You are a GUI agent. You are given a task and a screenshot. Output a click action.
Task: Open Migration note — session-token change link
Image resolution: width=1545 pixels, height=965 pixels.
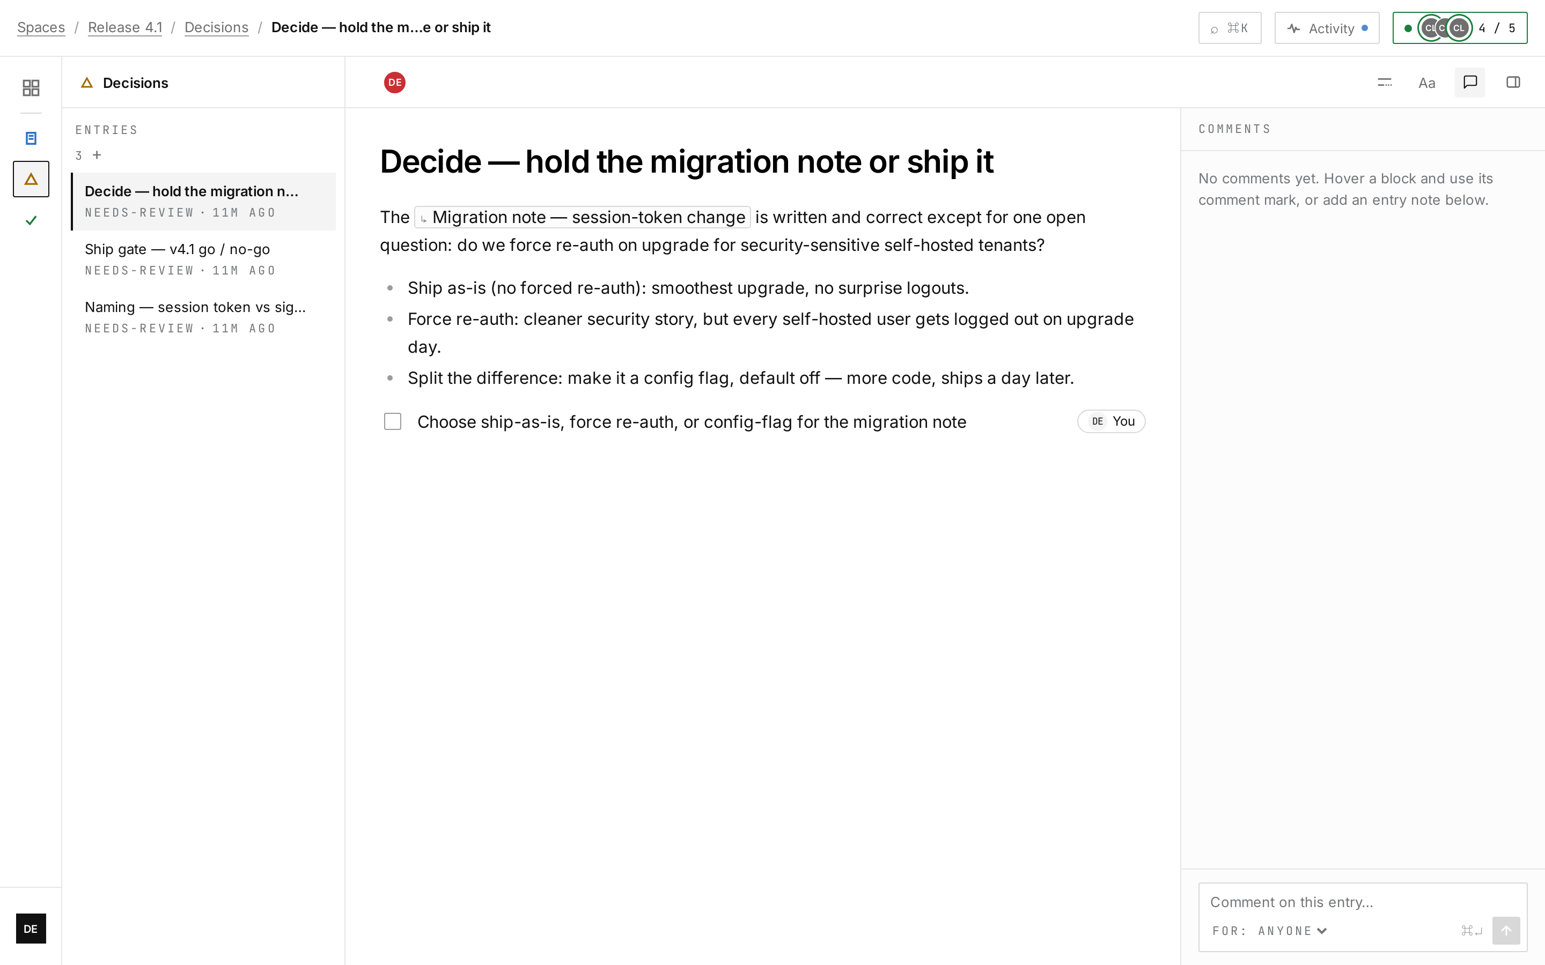click(582, 217)
